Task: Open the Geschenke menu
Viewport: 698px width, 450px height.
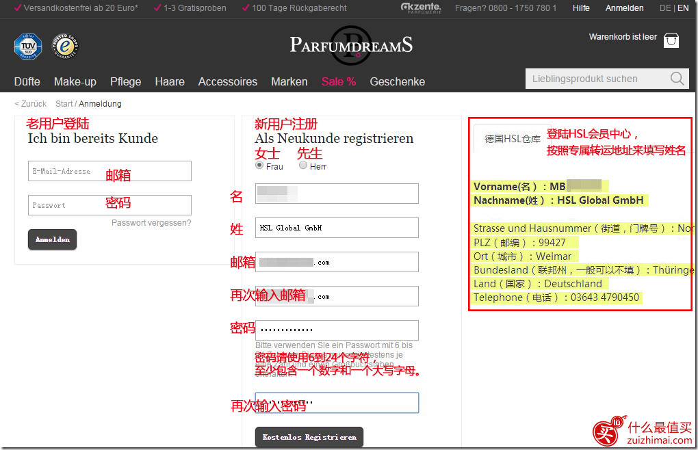Action: pos(397,82)
